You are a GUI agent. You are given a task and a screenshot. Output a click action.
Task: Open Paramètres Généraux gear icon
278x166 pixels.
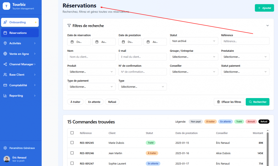click(5, 148)
